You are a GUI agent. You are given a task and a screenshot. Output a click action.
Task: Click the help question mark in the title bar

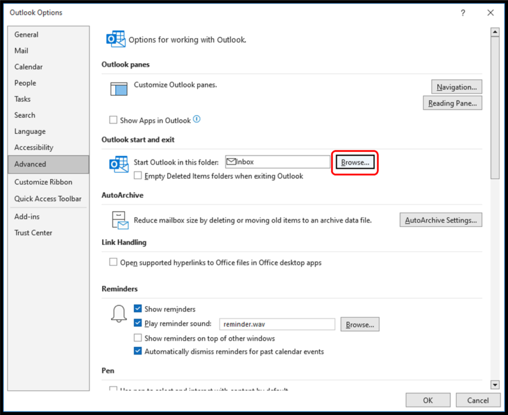point(463,12)
